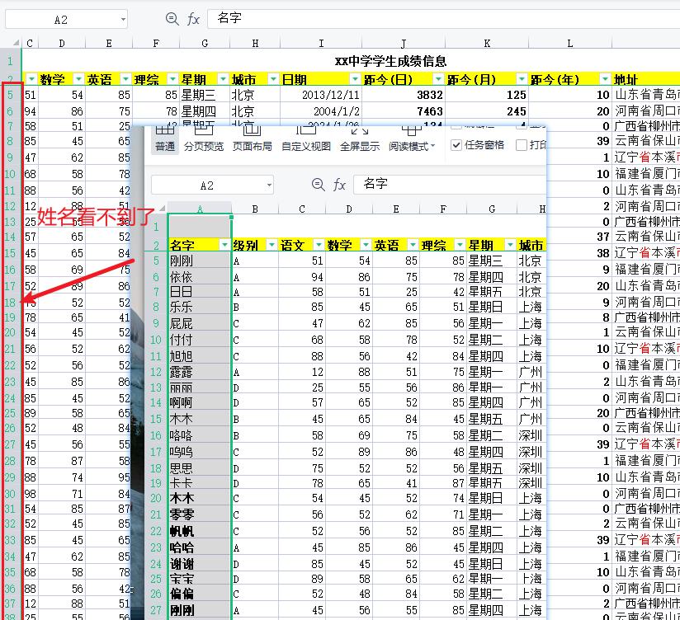Open the name box dropdown in the front inset window
Image resolution: width=680 pixels, height=620 pixels.
tap(269, 186)
